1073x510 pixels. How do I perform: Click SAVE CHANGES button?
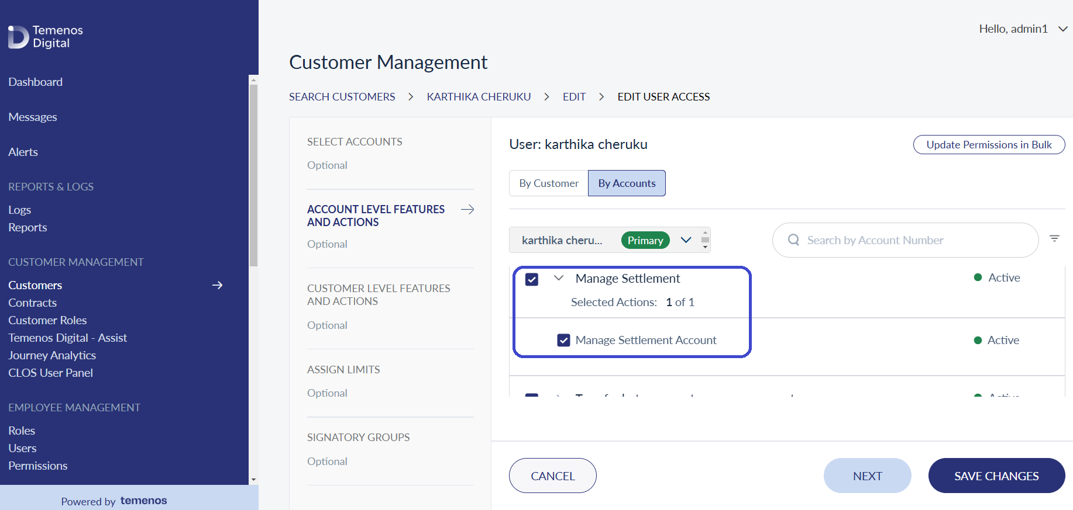pyautogui.click(x=996, y=476)
